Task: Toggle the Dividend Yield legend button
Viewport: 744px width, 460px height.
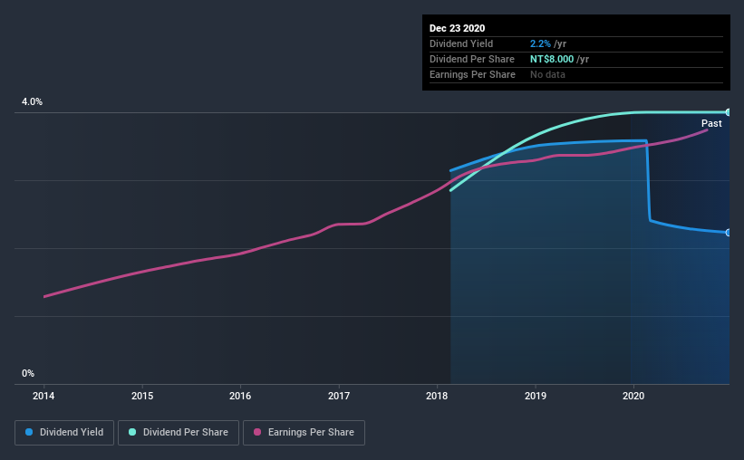Action: [64, 433]
